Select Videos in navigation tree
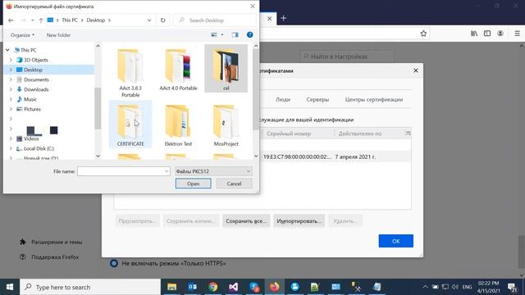The height and width of the screenshot is (295, 525). coord(31,138)
